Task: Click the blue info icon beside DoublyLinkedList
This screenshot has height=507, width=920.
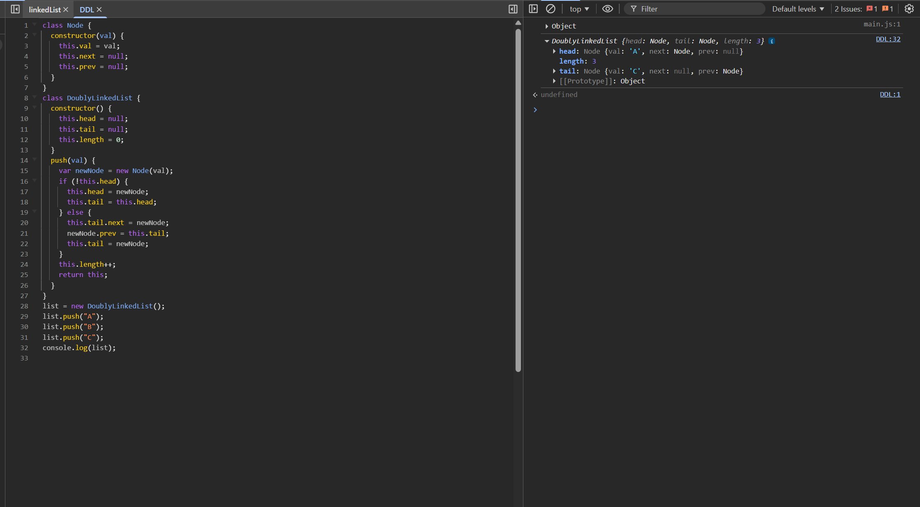Action: point(772,41)
